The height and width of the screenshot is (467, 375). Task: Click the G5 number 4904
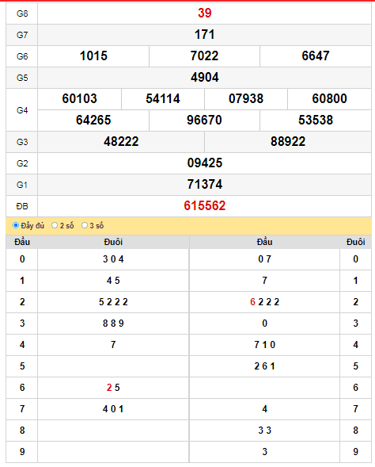204,78
